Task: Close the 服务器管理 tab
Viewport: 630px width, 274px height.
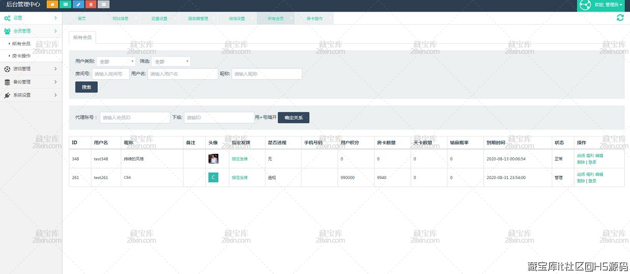Action: [x=214, y=17]
